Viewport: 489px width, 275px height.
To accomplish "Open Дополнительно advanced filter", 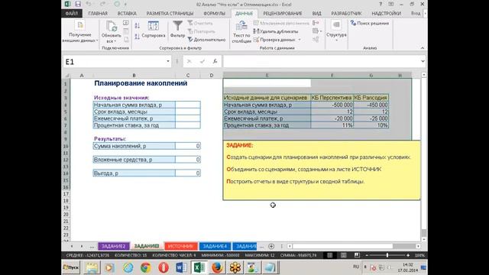I will [206, 40].
